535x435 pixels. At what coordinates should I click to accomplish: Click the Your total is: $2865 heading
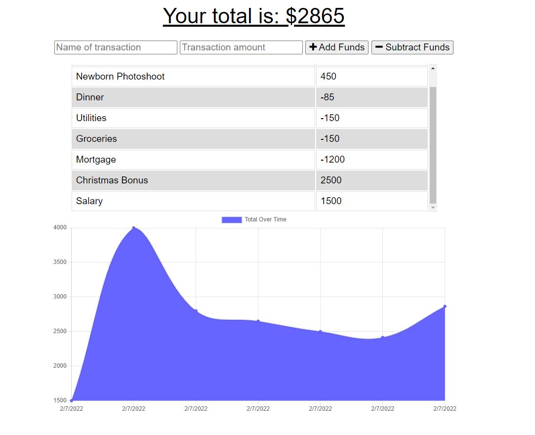pos(254,15)
